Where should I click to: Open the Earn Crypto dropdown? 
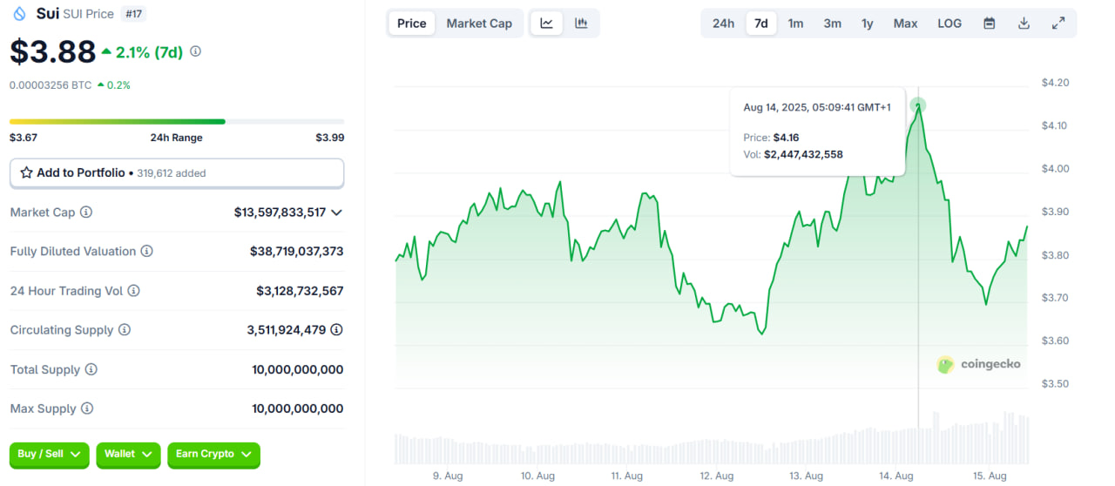click(213, 454)
